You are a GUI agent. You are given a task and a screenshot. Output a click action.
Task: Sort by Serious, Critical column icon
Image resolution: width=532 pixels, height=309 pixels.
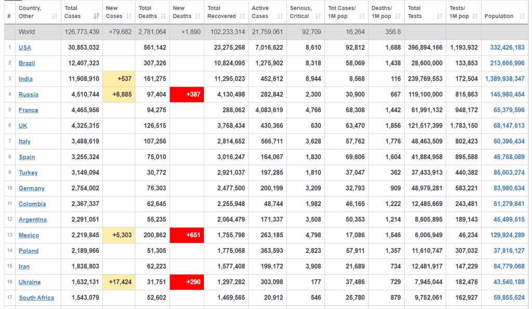pos(319,17)
